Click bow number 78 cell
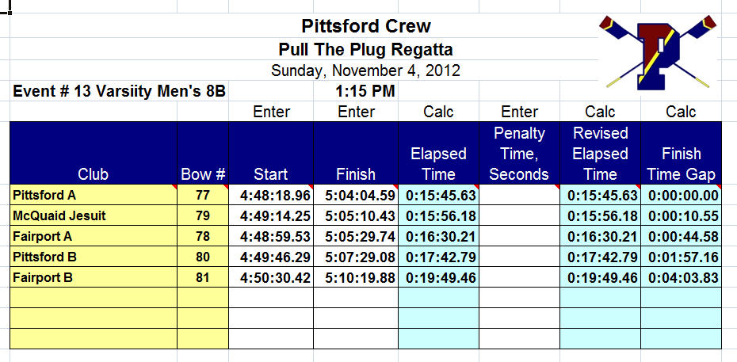This screenshot has height=362, width=737. [x=203, y=236]
